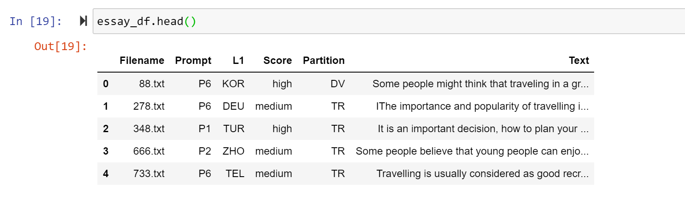Select the 733.txt filename cell

pos(148,174)
